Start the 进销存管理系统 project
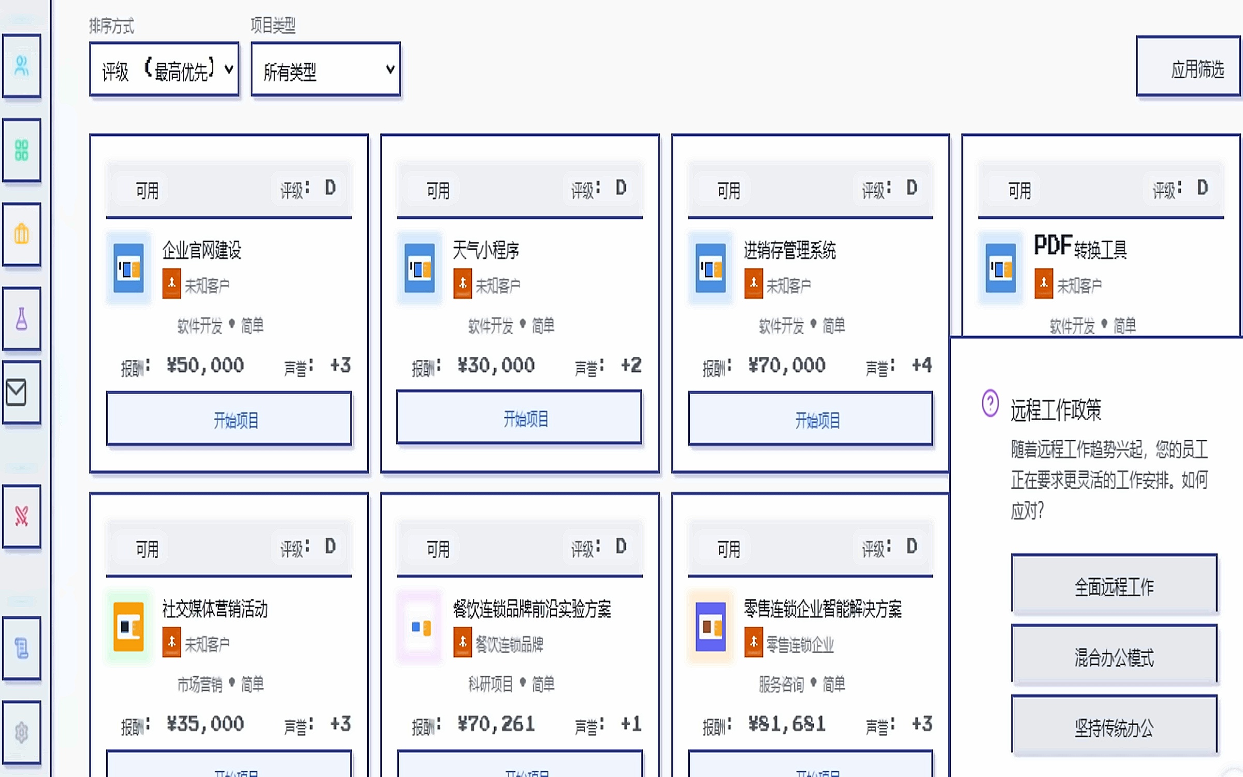Viewport: 1243px width, 777px height. coord(811,419)
